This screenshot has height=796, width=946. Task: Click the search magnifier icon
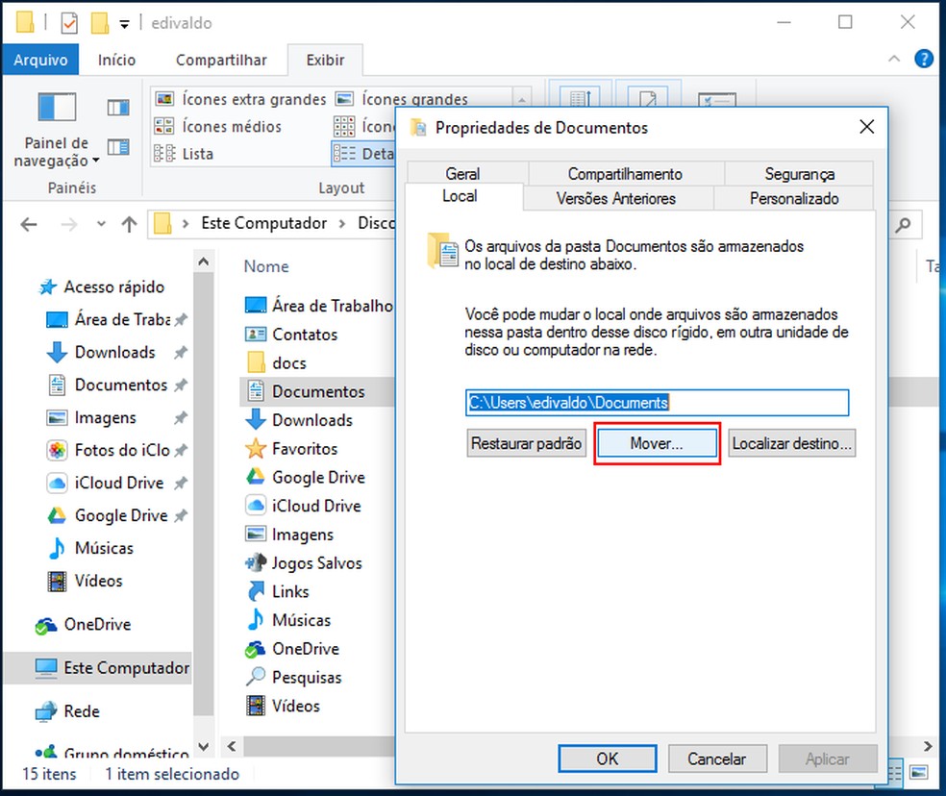tap(903, 226)
